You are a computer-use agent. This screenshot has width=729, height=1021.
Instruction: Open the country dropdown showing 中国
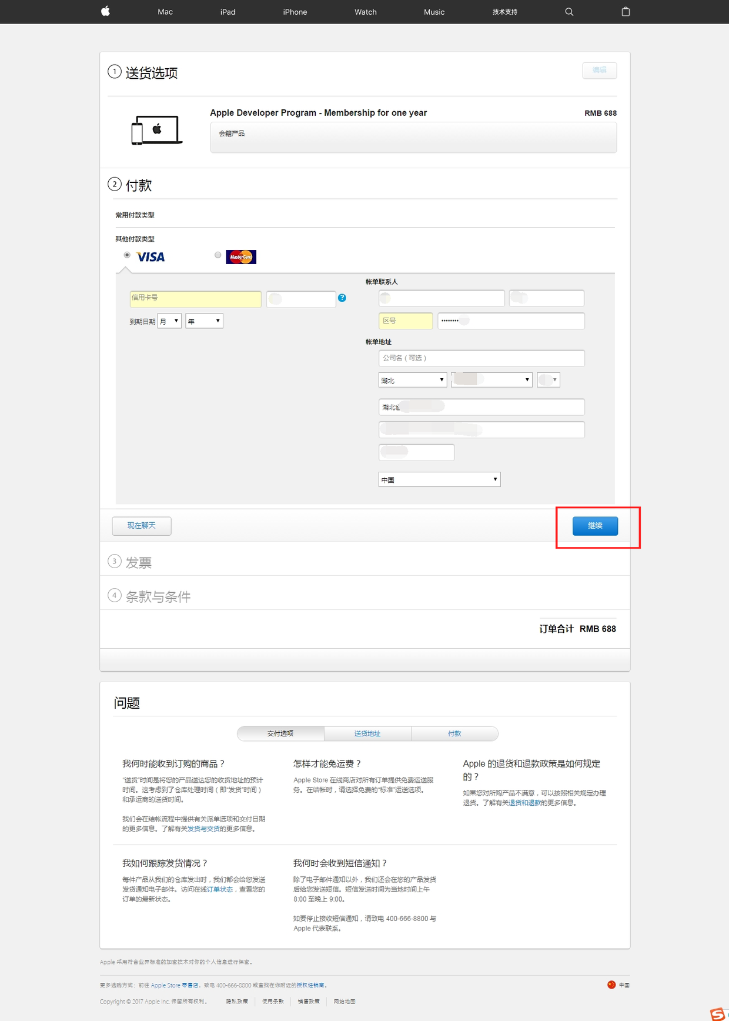click(x=439, y=479)
